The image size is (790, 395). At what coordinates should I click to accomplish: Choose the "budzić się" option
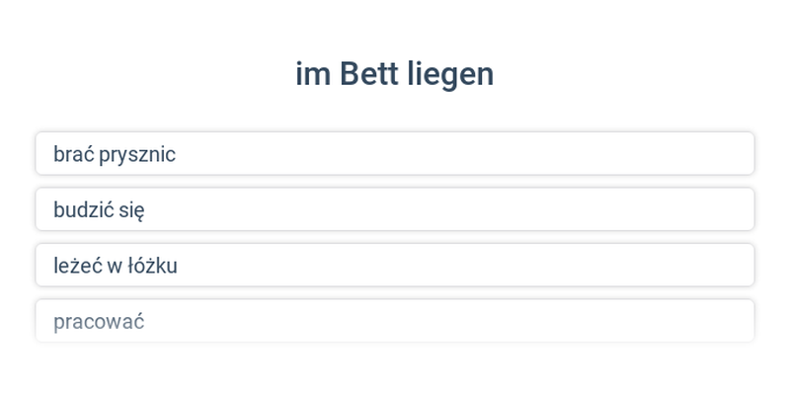pos(395,209)
